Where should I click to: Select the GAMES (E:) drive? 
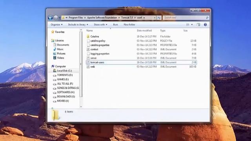coord(63,79)
